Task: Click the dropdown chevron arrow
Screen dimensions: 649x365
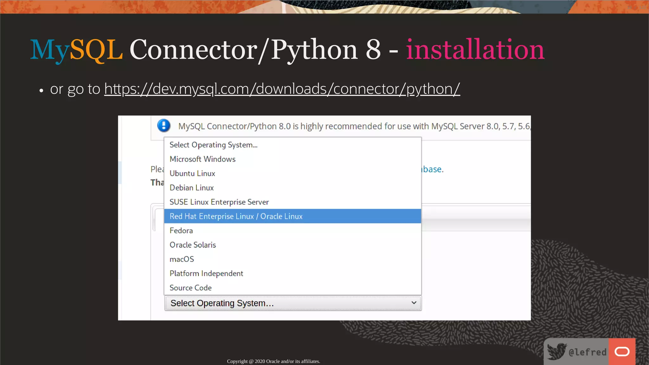Action: [x=414, y=303]
